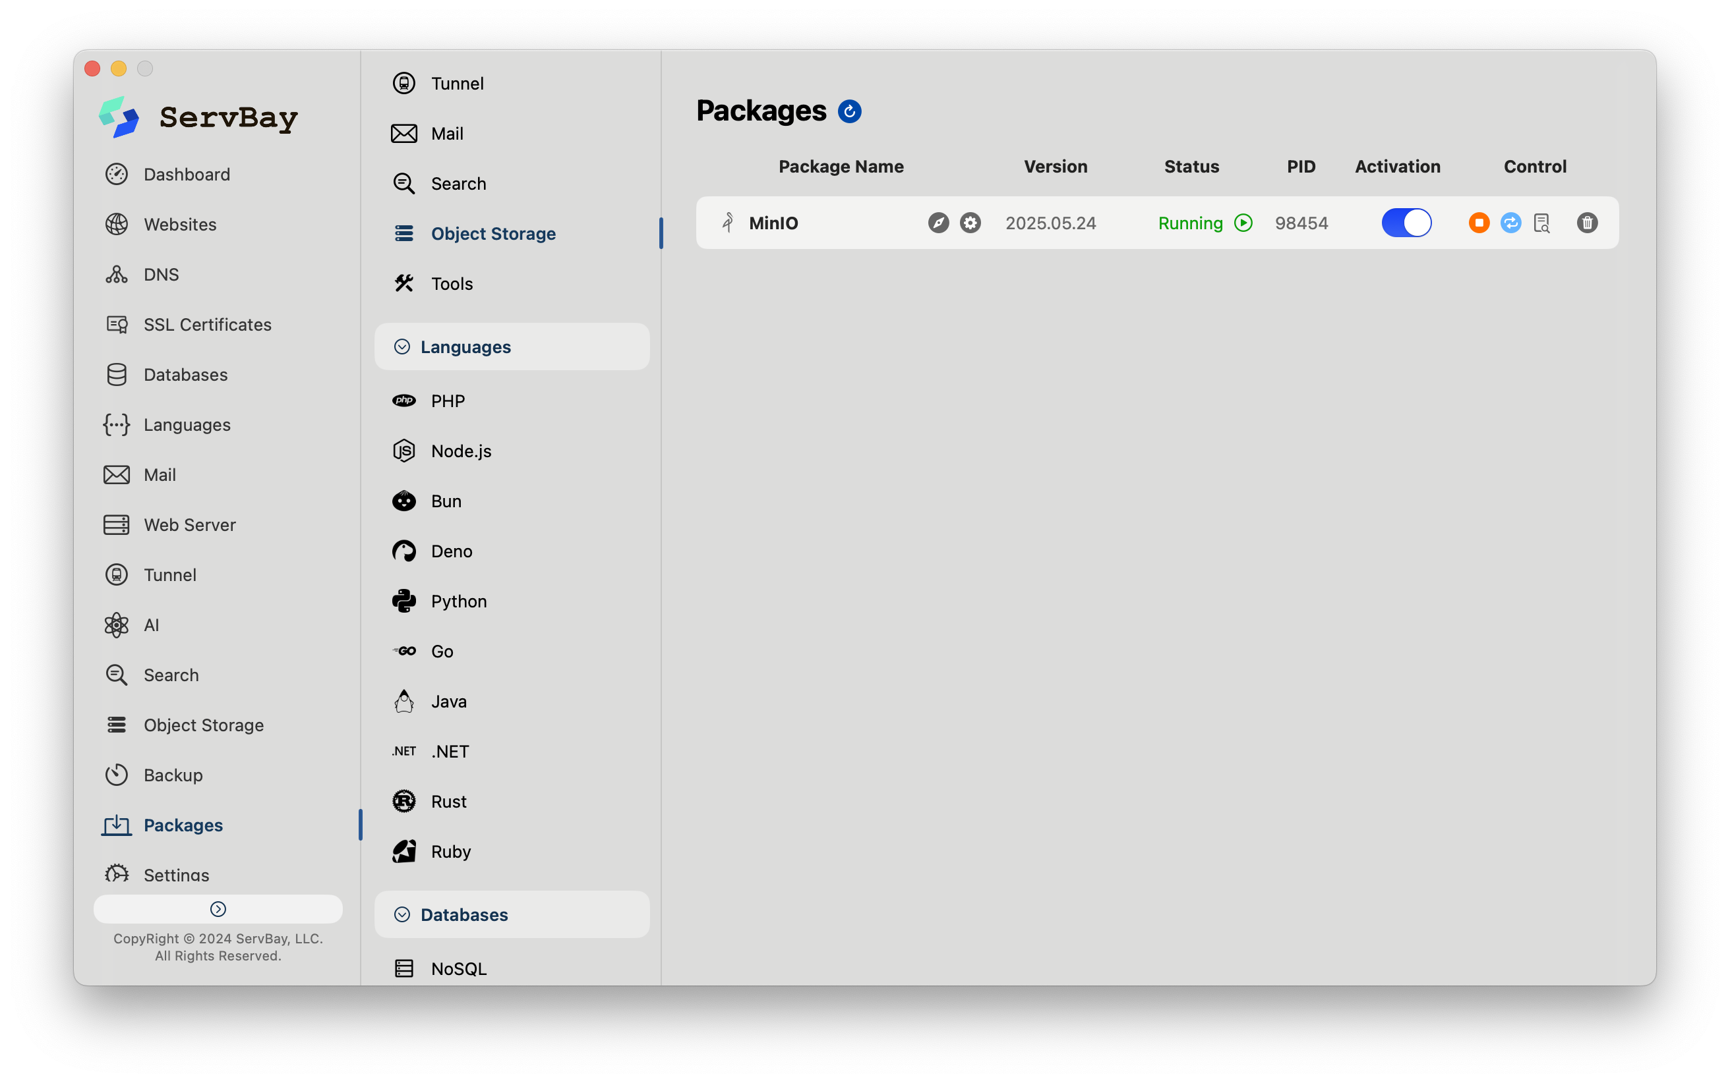Screen dimensions: 1730x1083
Task: Delete MinIO with the trash icon
Action: tap(1587, 223)
